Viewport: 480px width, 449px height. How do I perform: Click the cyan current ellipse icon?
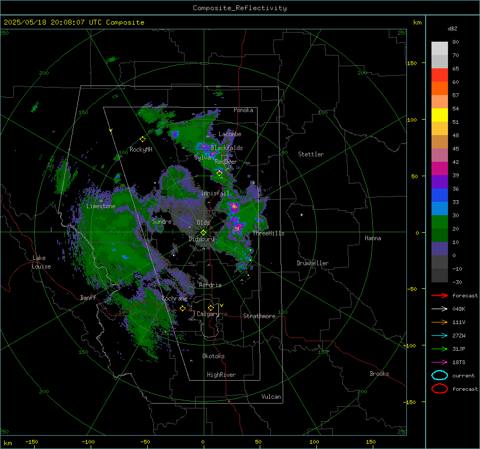tap(439, 375)
